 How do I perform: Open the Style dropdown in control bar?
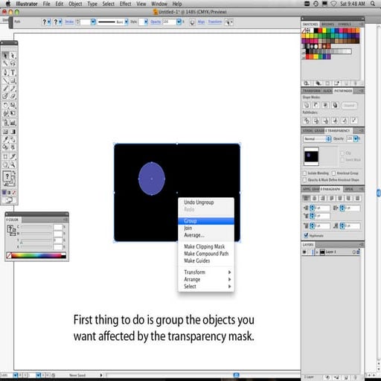146,22
